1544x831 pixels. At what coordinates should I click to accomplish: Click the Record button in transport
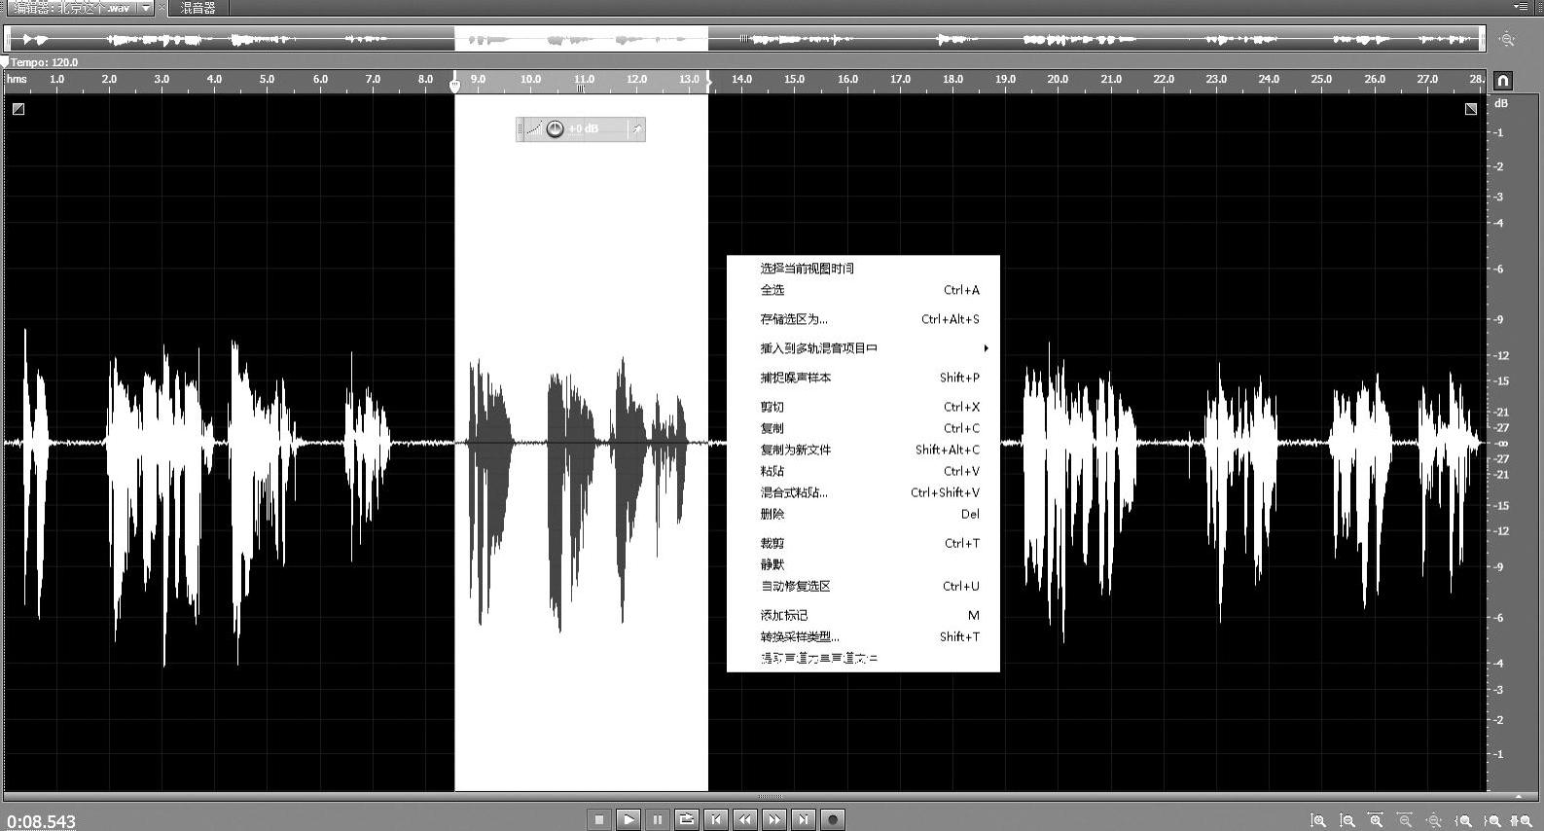(x=833, y=819)
